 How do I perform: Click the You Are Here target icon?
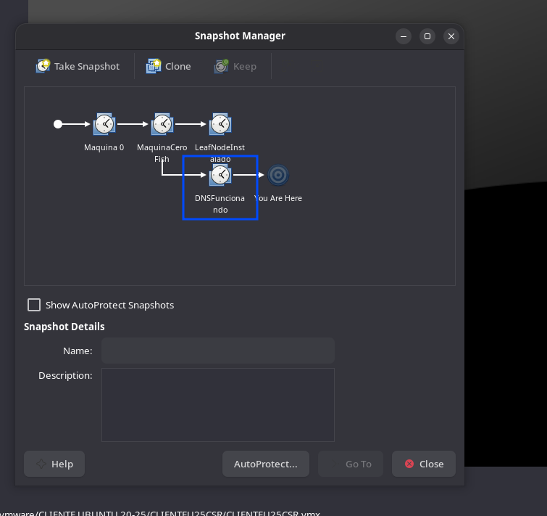278,175
